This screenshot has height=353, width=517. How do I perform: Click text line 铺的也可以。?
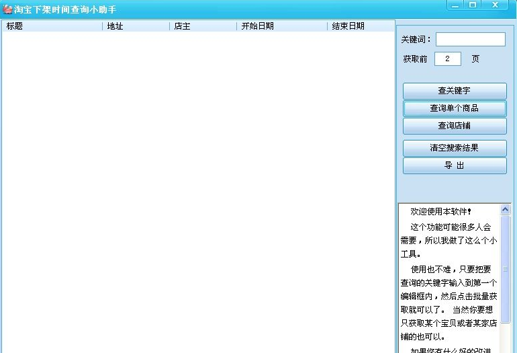pos(423,337)
